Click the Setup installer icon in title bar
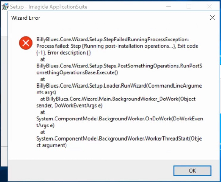Viewport: 221px width, 182px height. [x=5, y=7]
